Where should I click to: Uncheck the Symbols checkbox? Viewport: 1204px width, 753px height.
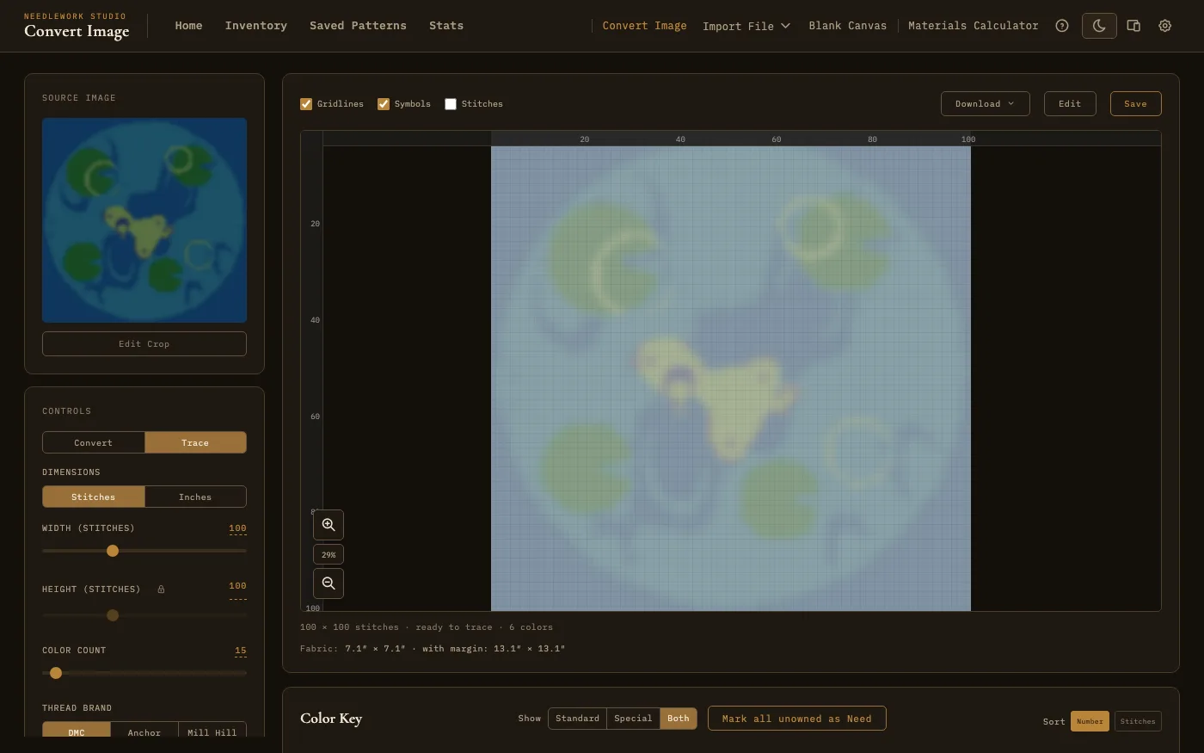point(384,104)
